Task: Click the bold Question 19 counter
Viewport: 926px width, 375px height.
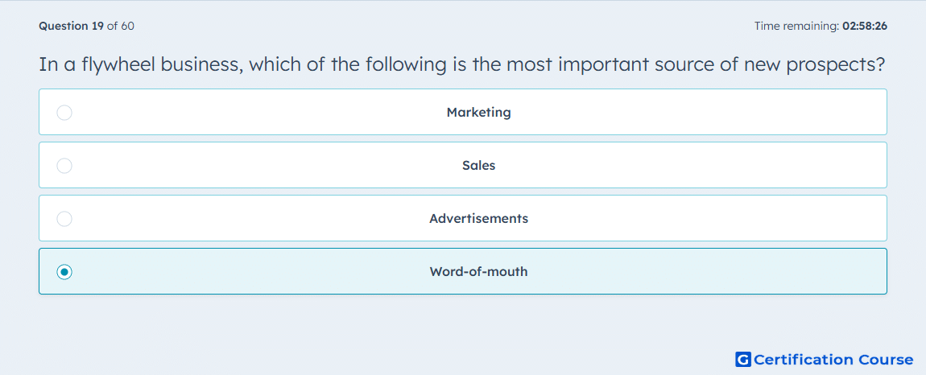Action: [72, 26]
